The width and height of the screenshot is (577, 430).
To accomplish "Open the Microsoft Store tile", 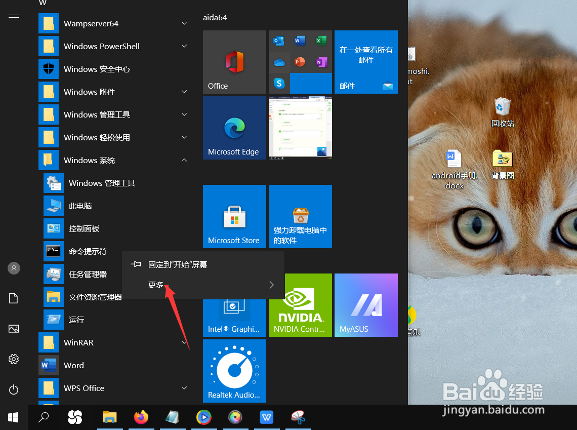I will point(234,216).
